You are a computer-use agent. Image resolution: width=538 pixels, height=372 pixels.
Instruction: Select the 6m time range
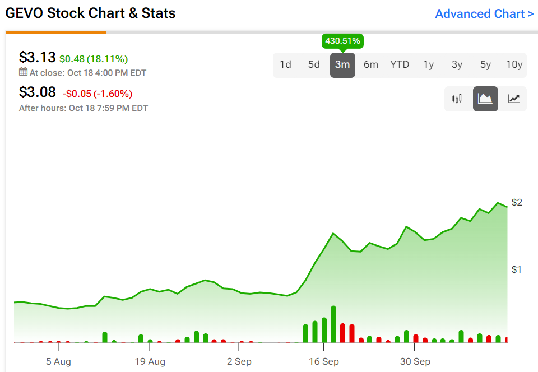(x=371, y=64)
